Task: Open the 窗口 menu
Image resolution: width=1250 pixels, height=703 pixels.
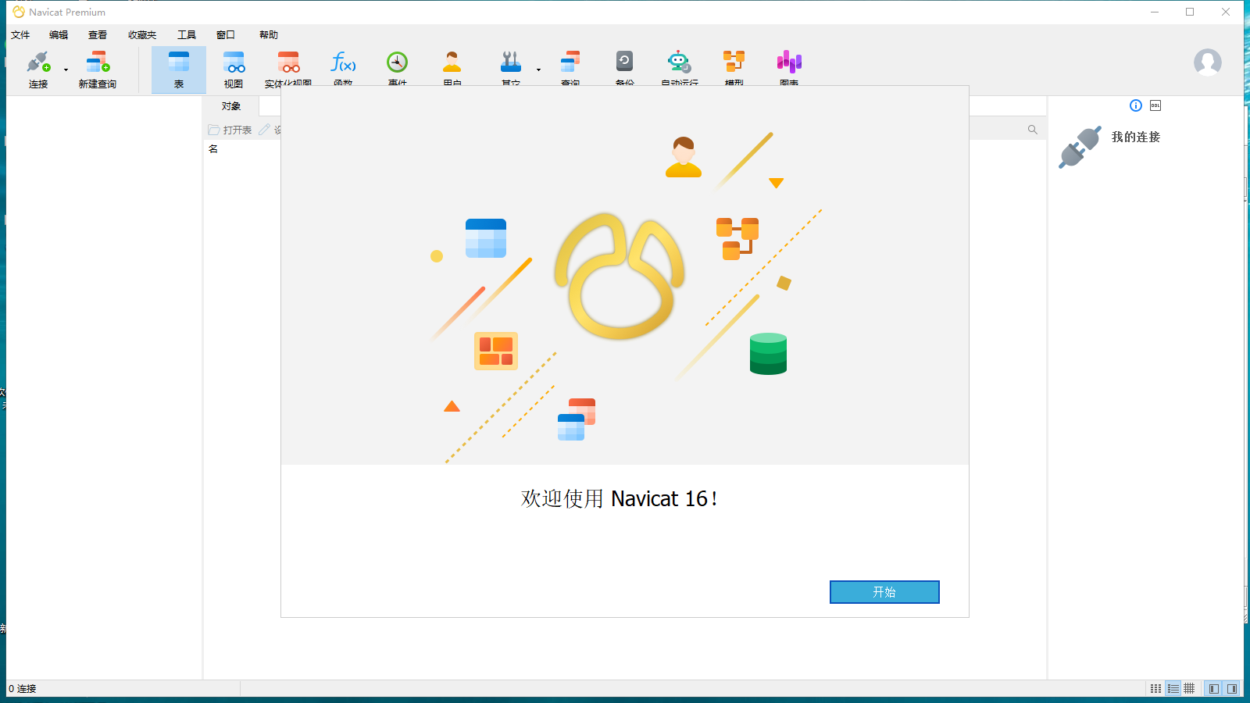Action: pos(226,35)
